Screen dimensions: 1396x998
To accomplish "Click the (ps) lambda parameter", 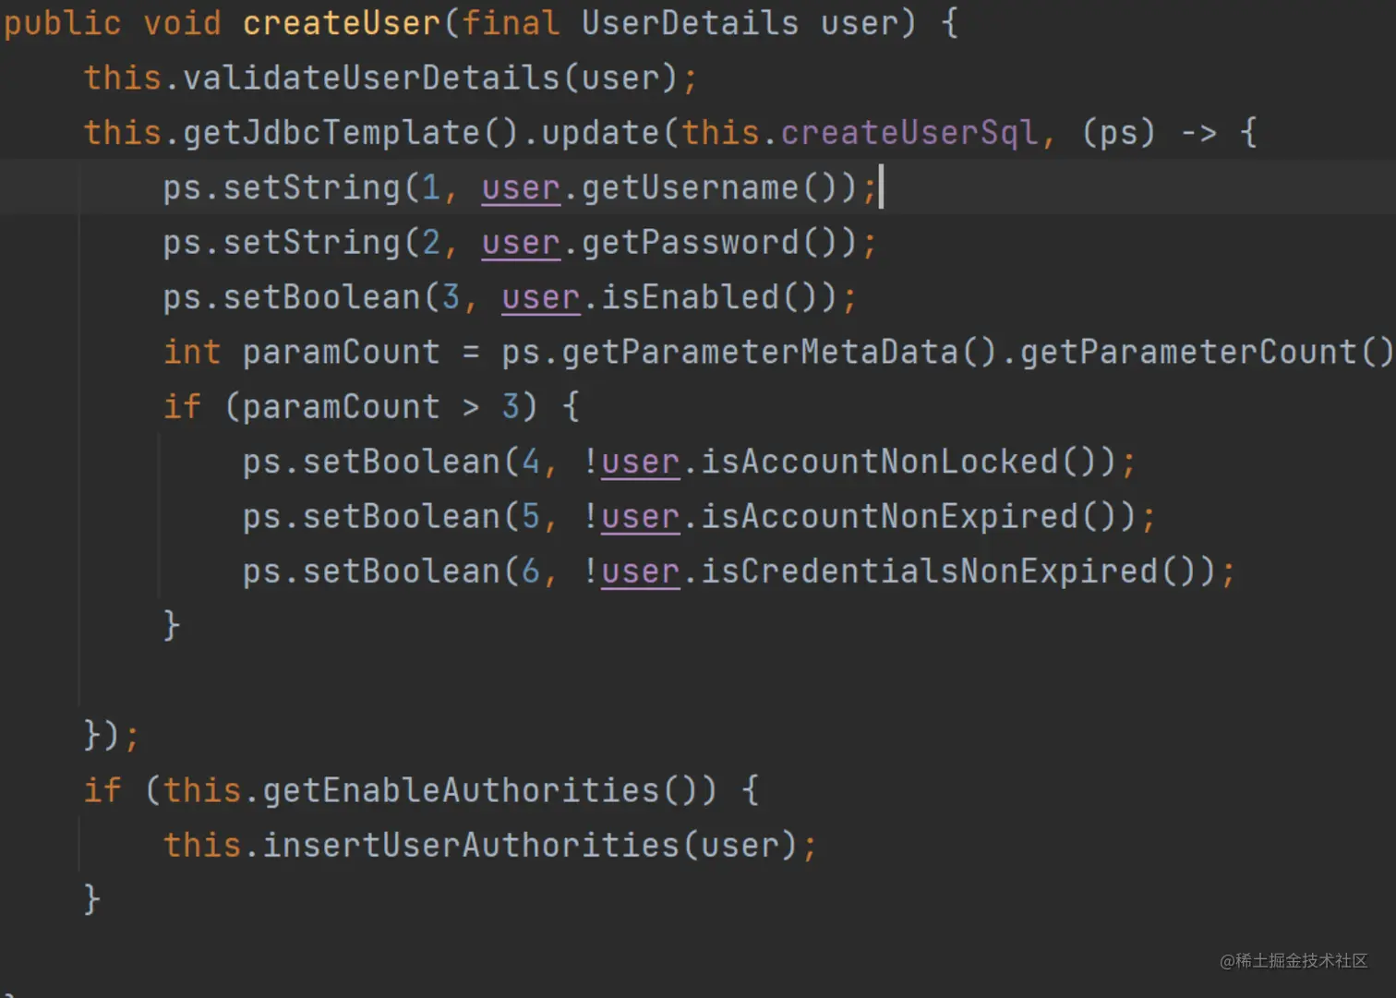I will click(1118, 132).
